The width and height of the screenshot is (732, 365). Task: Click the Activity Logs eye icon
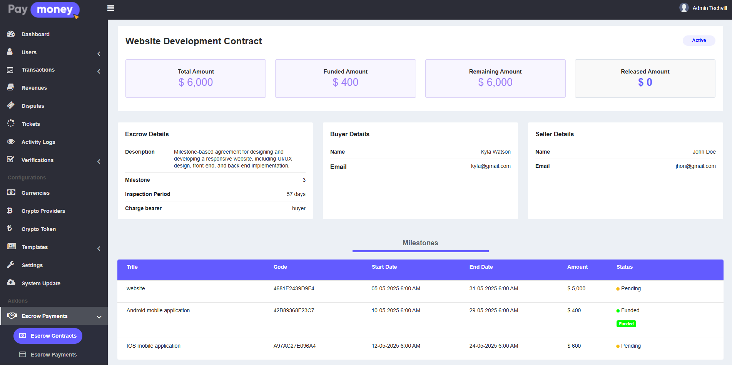pyautogui.click(x=11, y=142)
